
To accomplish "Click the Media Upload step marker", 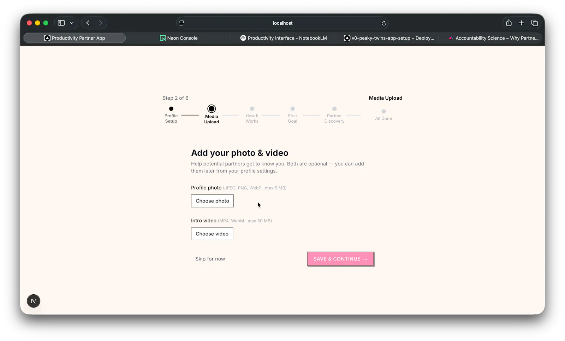I will (x=212, y=109).
